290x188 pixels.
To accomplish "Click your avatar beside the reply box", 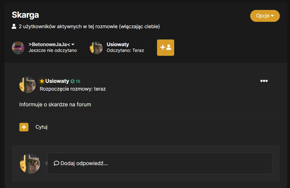I will pyautogui.click(x=30, y=163).
